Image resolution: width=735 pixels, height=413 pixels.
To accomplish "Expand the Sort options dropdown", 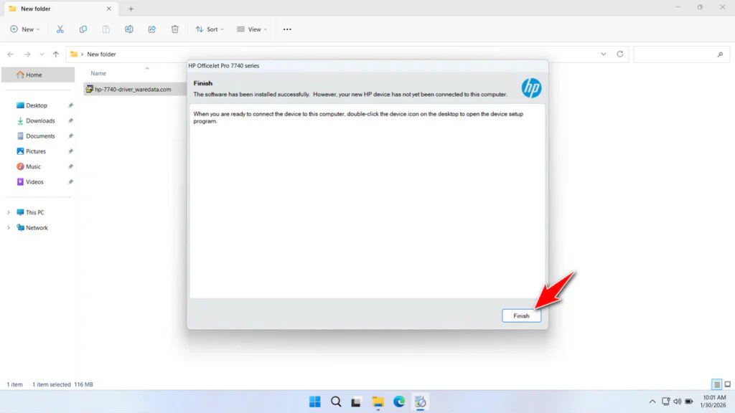I will pos(209,29).
